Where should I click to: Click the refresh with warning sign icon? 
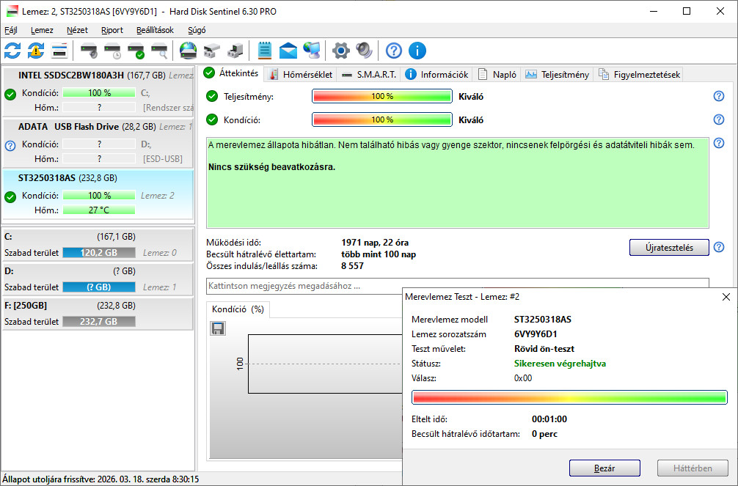pyautogui.click(x=36, y=51)
